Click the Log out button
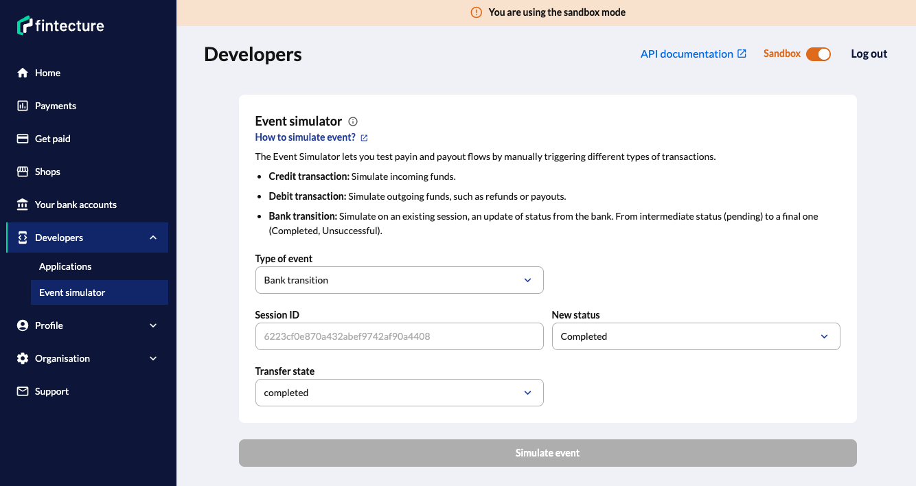This screenshot has height=486, width=916. point(869,54)
